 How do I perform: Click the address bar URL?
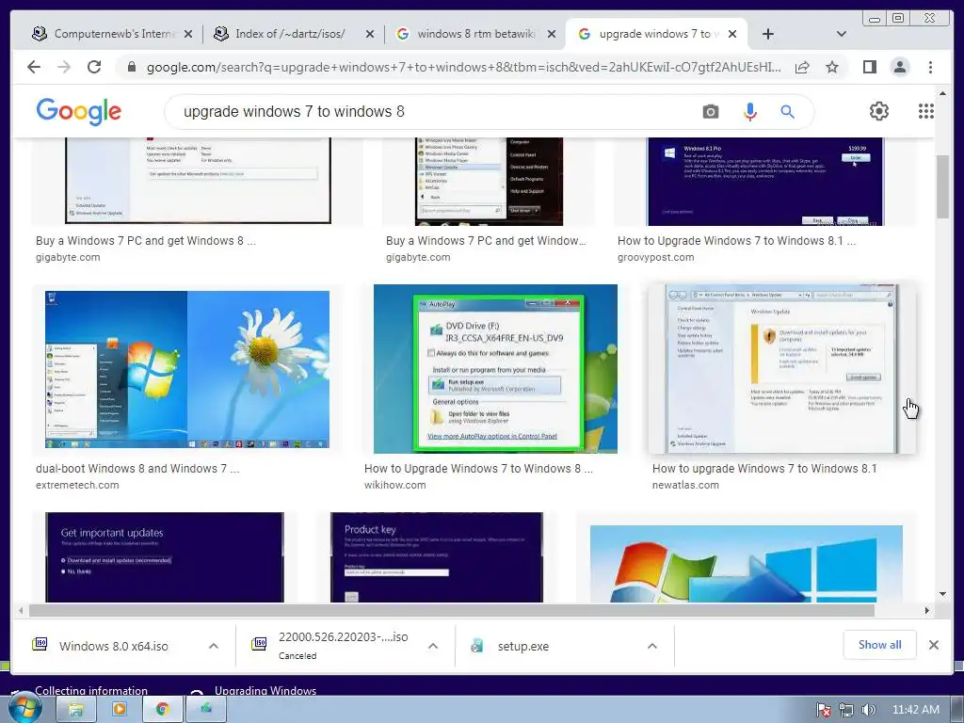pyautogui.click(x=463, y=67)
